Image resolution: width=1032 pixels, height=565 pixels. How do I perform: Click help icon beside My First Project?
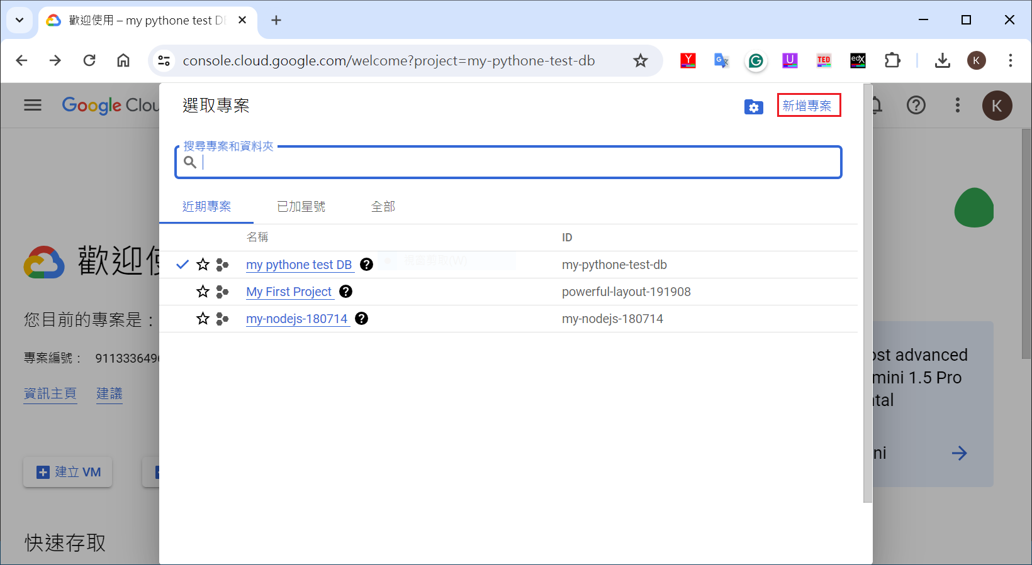pyautogui.click(x=345, y=292)
